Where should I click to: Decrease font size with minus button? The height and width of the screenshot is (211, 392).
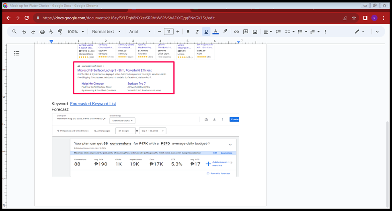[x=160, y=31]
